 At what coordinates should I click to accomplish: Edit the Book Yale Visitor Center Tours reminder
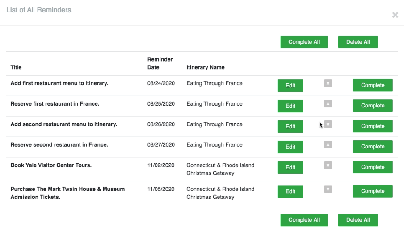click(x=290, y=168)
